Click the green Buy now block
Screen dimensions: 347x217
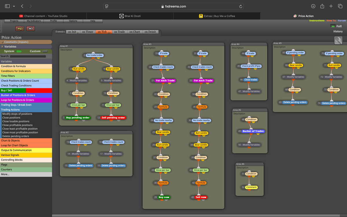(x=164, y=197)
